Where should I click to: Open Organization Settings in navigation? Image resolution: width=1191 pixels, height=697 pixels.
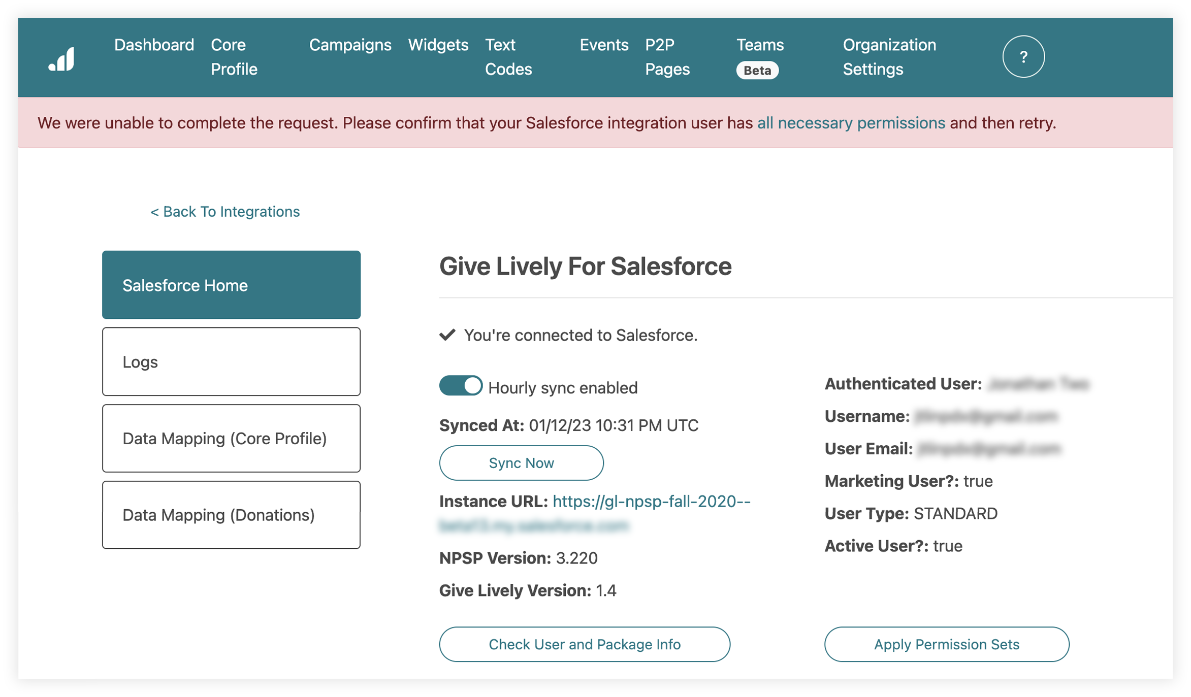[x=889, y=57]
